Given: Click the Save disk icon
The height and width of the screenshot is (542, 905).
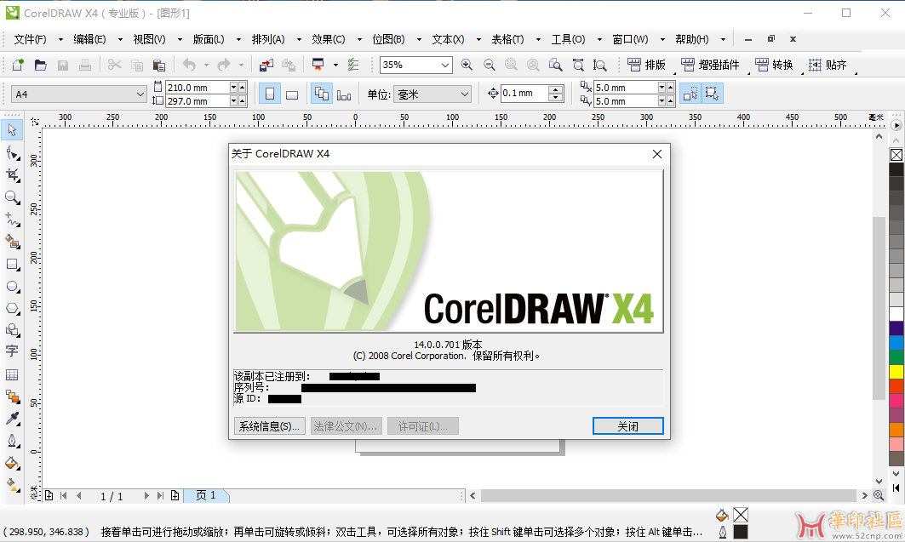Looking at the screenshot, I should tap(63, 65).
